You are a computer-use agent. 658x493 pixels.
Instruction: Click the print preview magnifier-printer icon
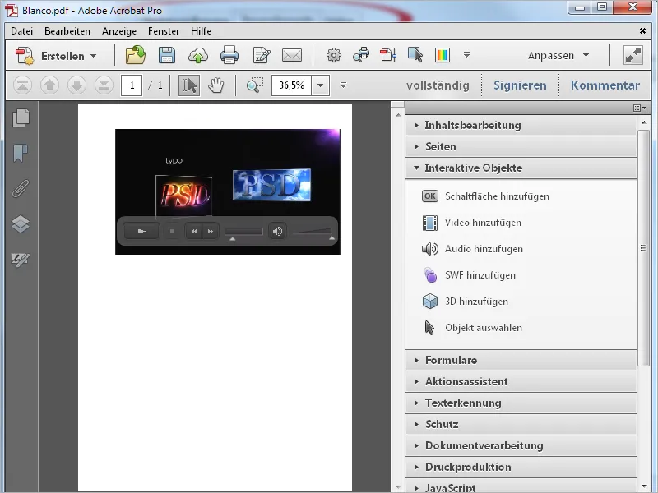click(361, 55)
